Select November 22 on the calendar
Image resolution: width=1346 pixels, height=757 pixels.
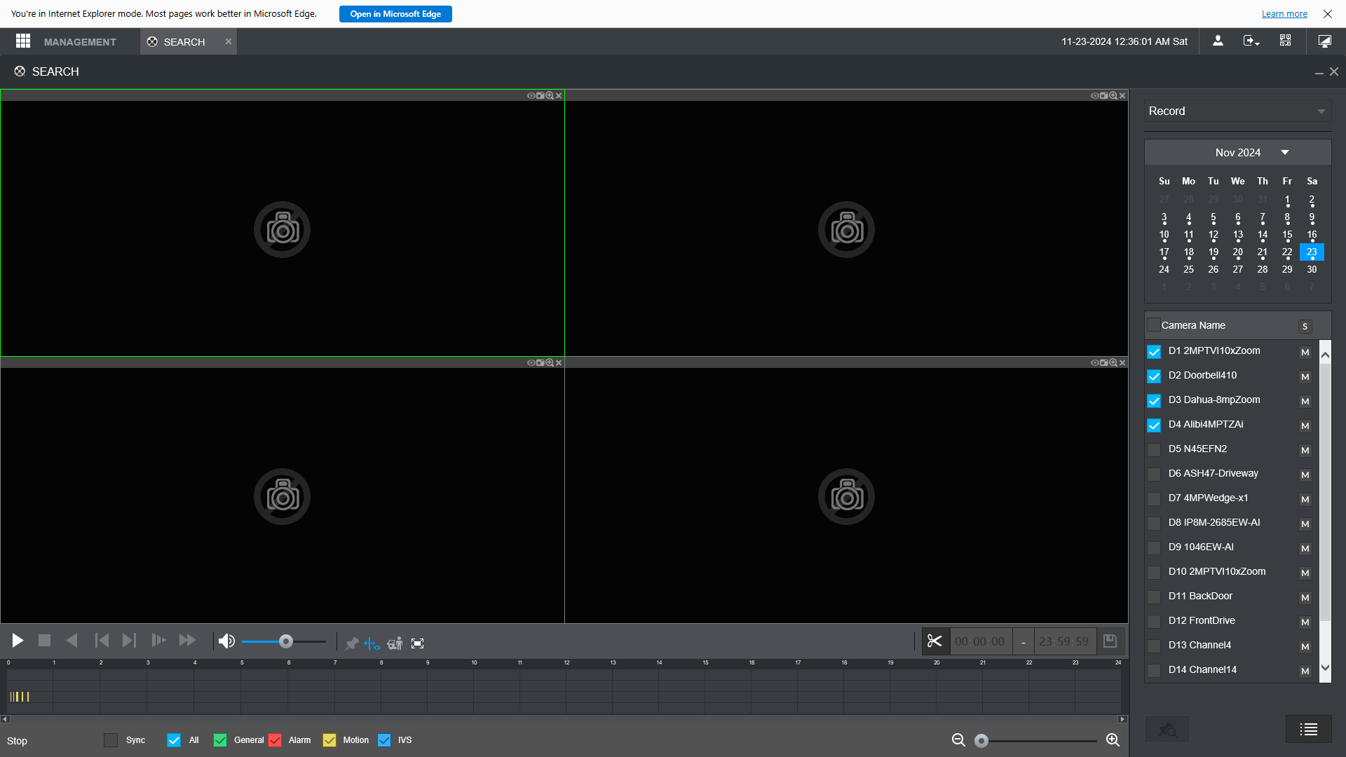(1287, 252)
